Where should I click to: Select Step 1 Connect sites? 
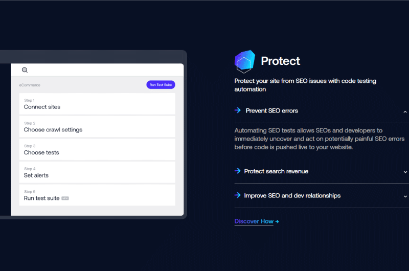coord(97,104)
